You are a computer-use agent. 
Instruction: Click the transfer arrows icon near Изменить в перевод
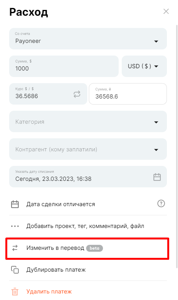15,248
